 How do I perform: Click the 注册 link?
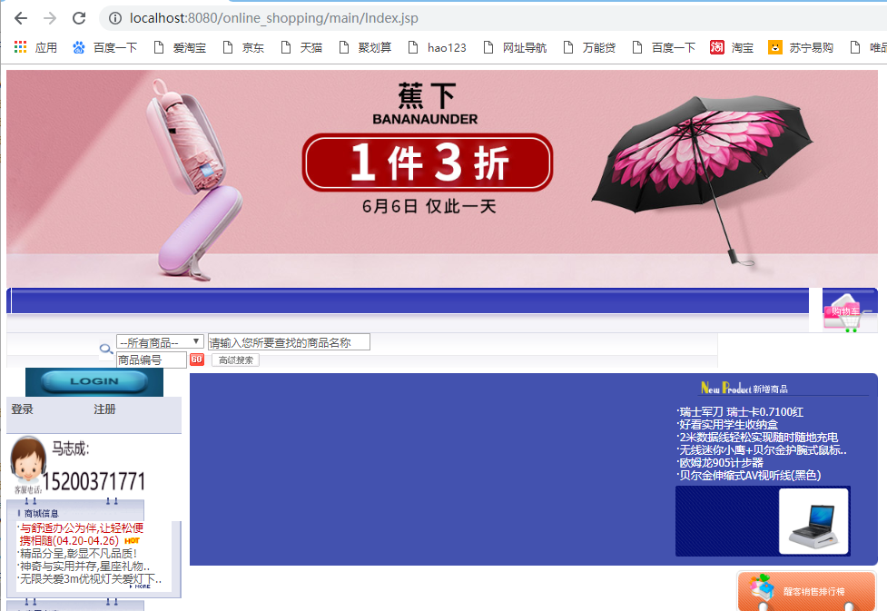104,409
